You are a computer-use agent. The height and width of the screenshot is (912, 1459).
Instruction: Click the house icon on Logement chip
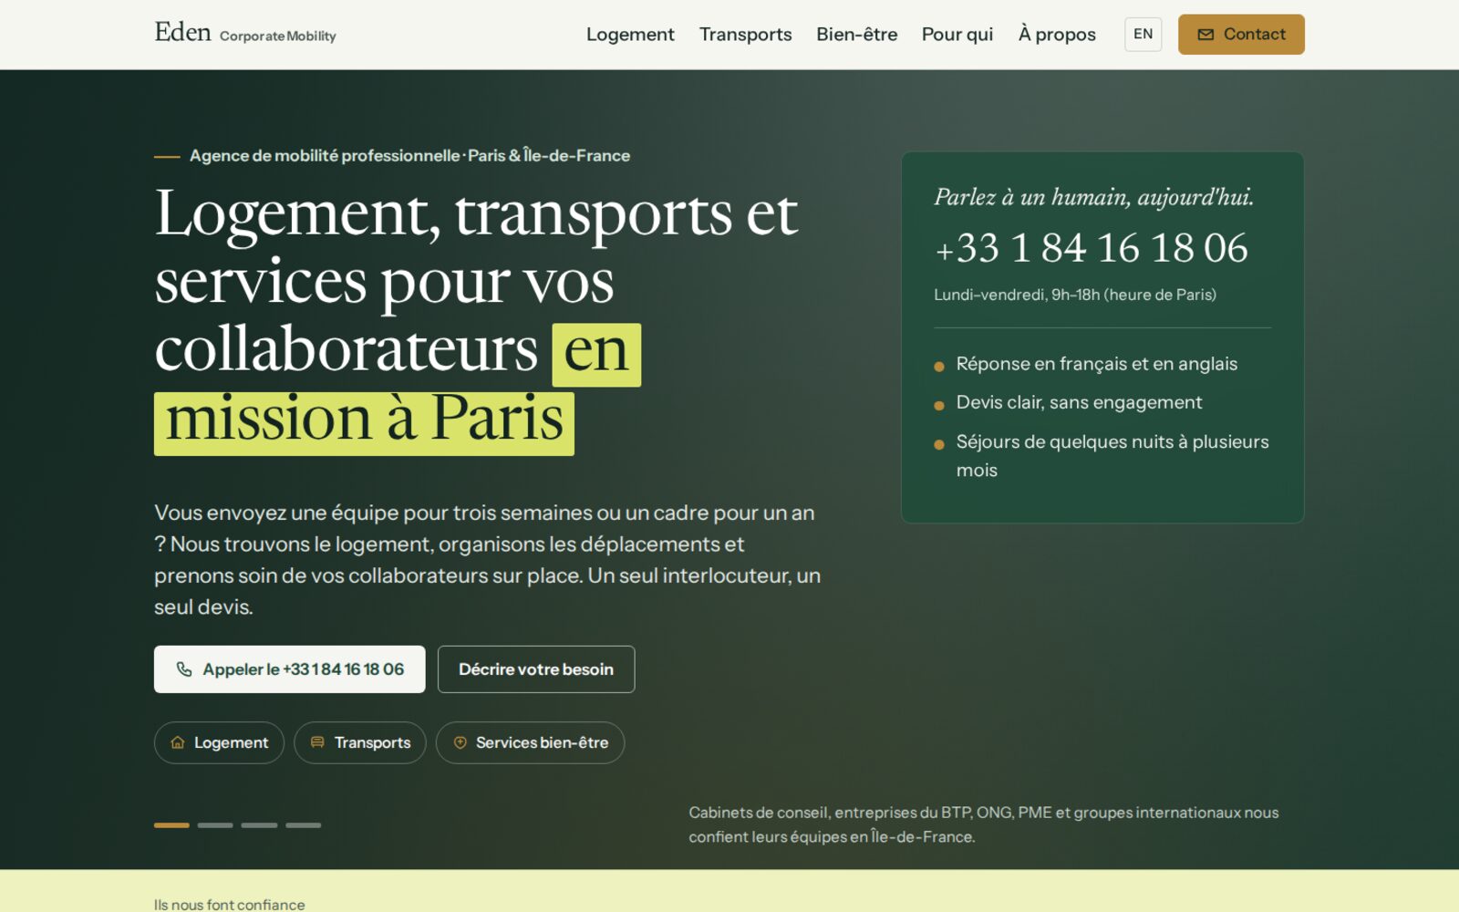[x=178, y=742]
